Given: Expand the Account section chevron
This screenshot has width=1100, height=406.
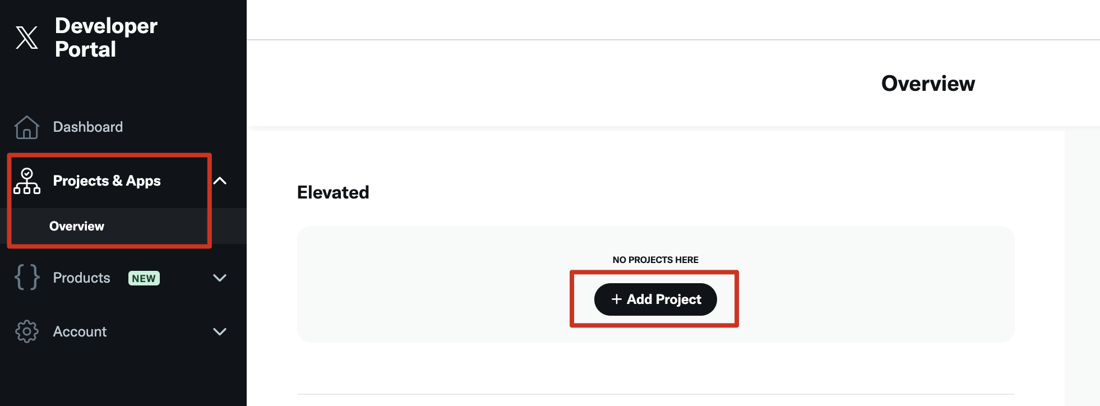Looking at the screenshot, I should tap(220, 331).
